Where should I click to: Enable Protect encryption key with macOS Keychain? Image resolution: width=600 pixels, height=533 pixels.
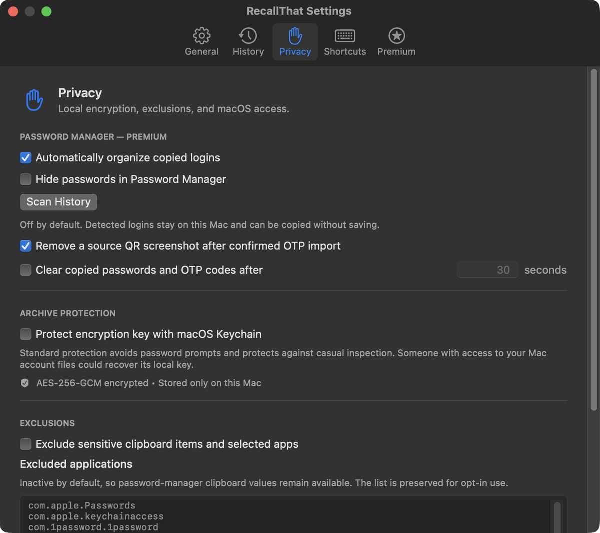coord(26,334)
